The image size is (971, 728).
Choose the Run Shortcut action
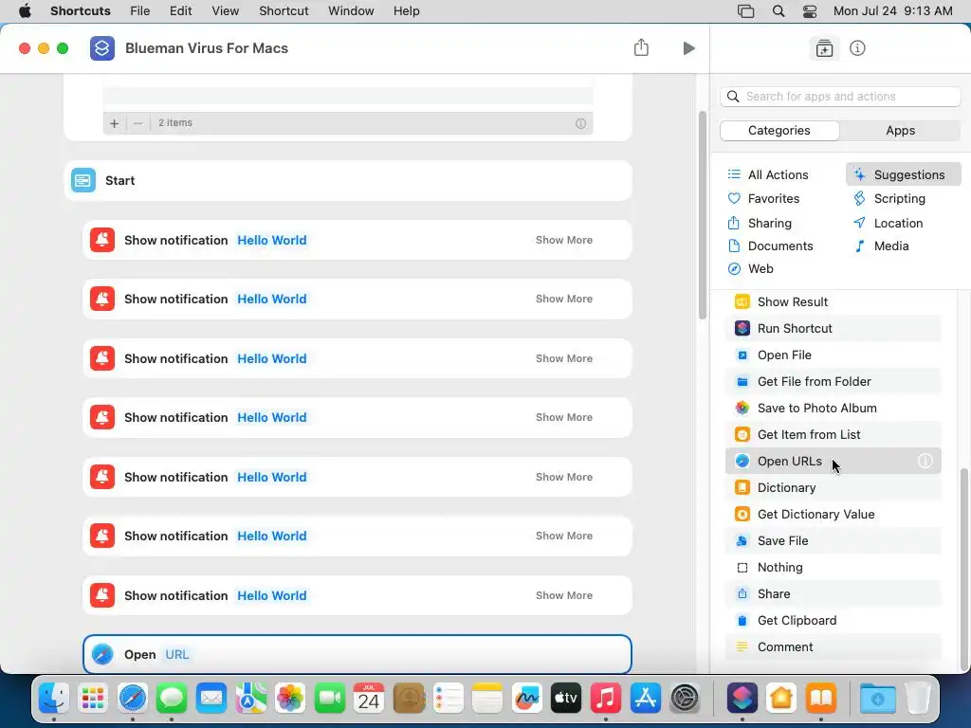point(833,328)
